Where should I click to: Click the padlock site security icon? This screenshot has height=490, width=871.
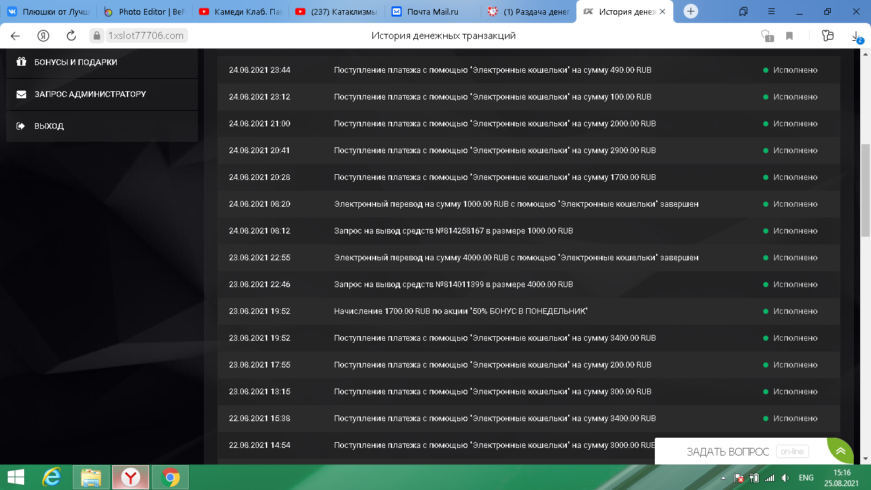click(x=97, y=36)
